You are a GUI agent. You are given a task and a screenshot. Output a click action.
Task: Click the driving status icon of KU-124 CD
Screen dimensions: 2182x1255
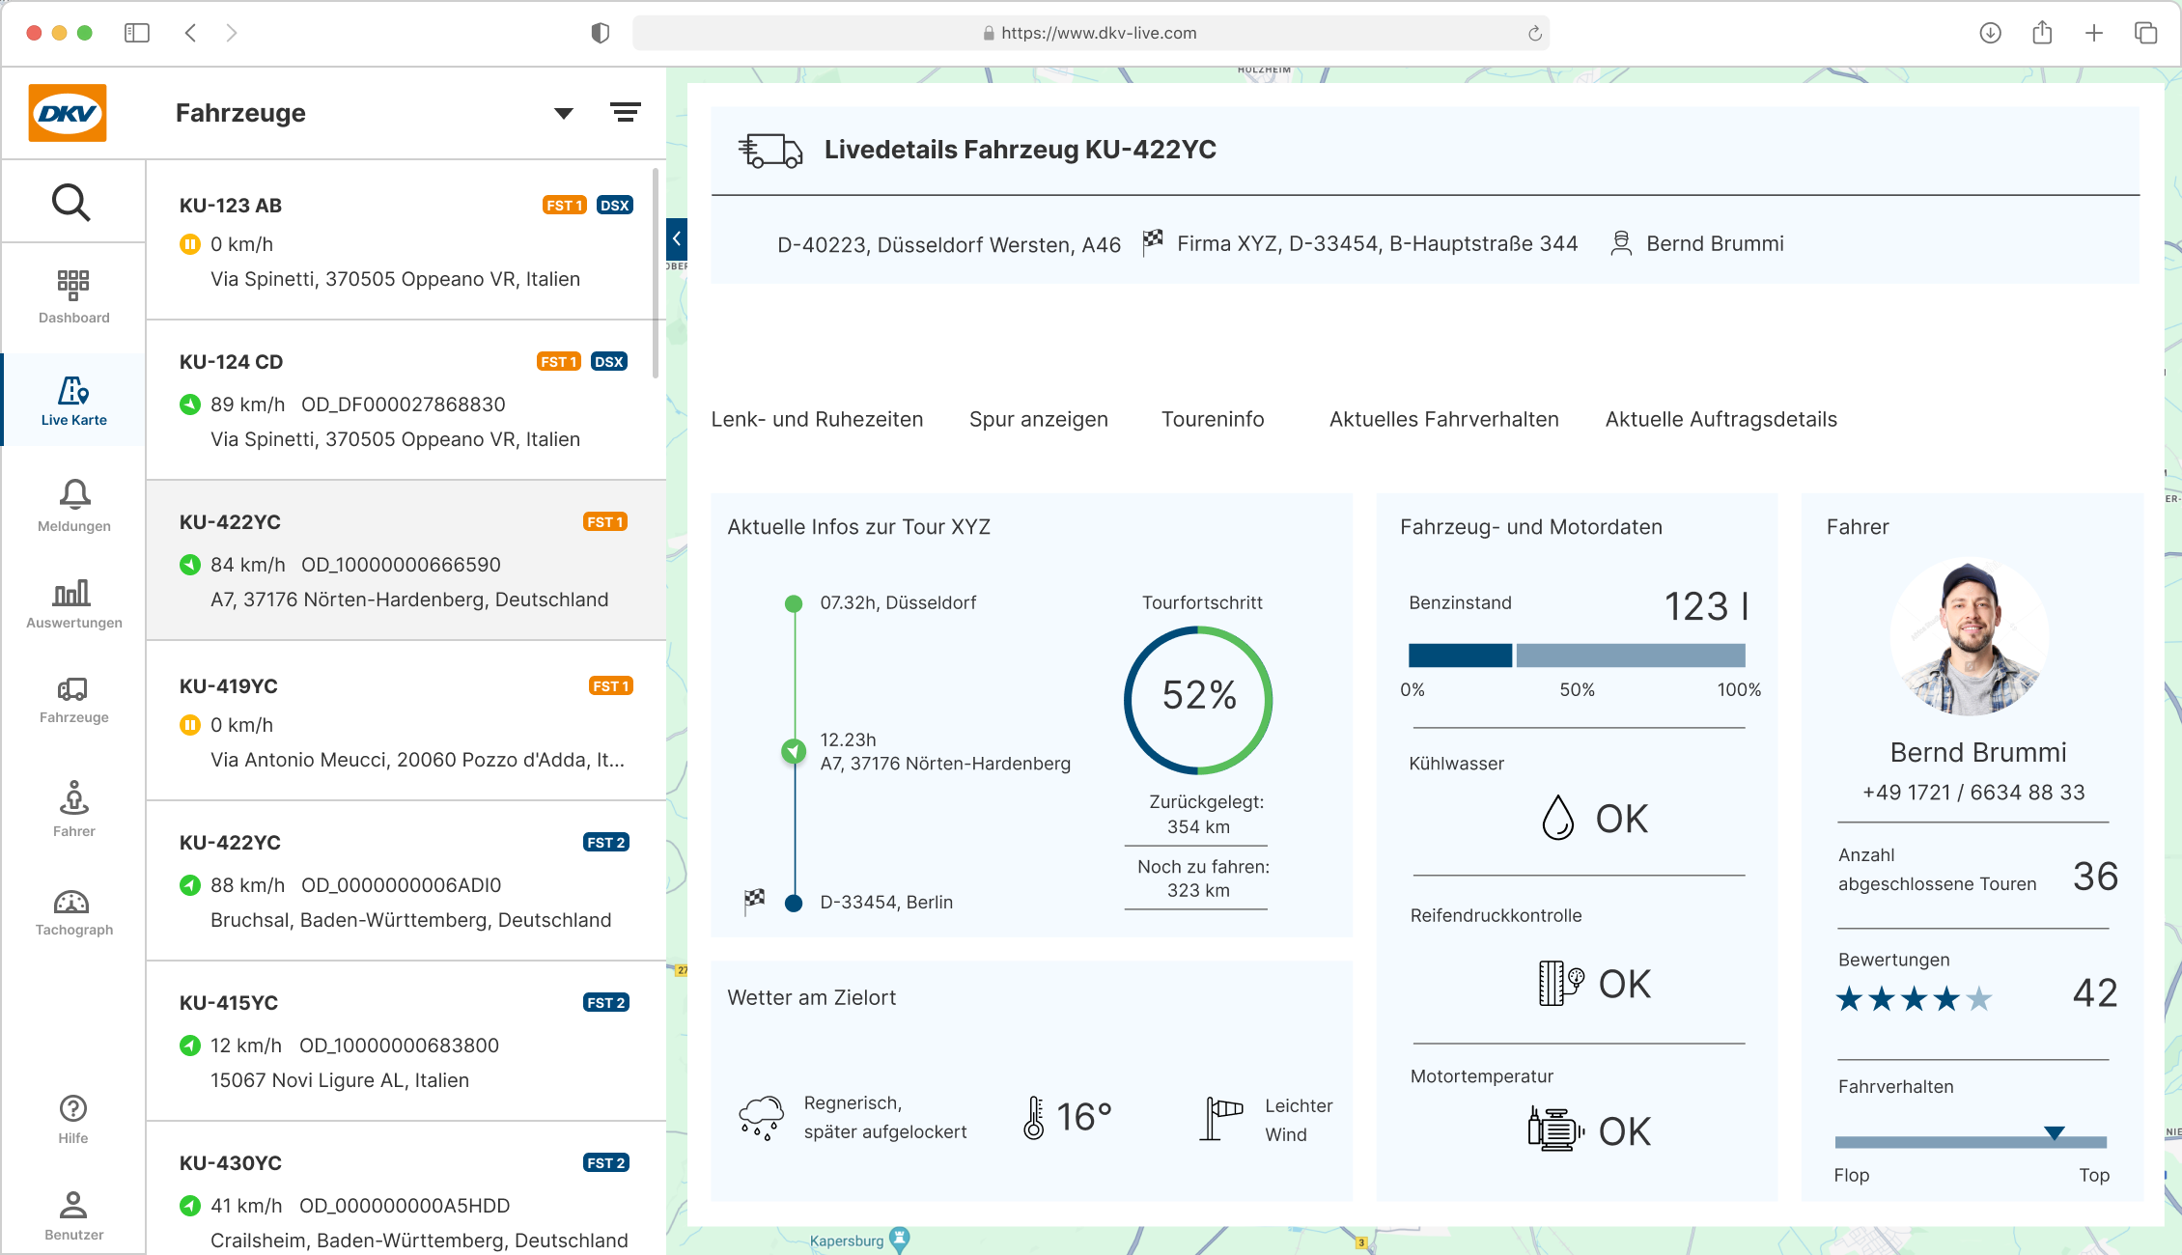[190, 404]
